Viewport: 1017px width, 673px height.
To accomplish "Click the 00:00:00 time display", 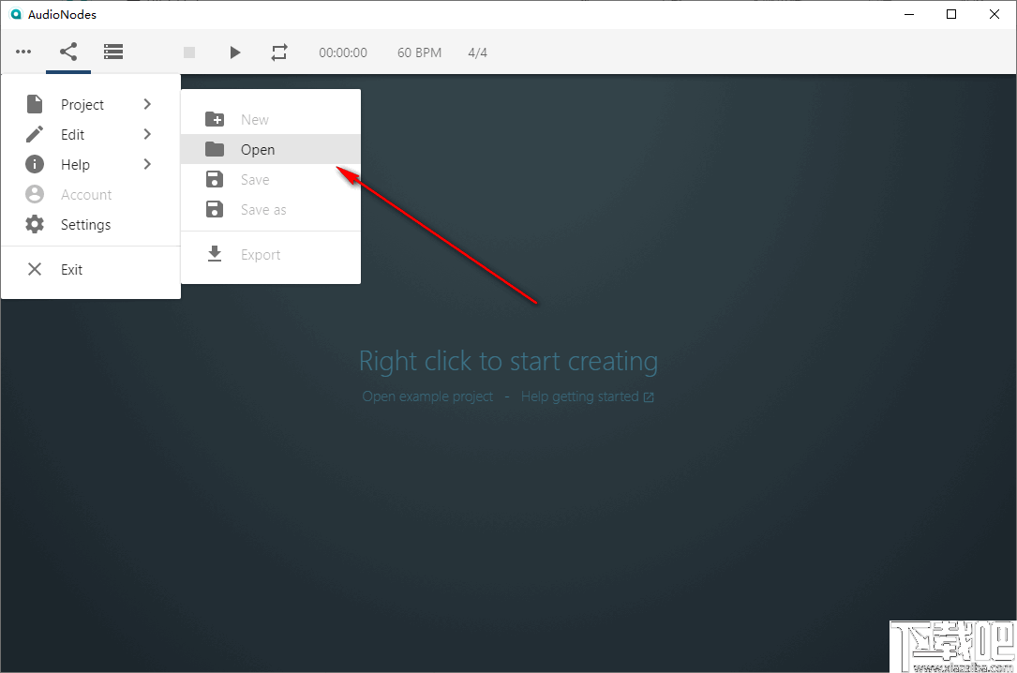I will pos(342,53).
